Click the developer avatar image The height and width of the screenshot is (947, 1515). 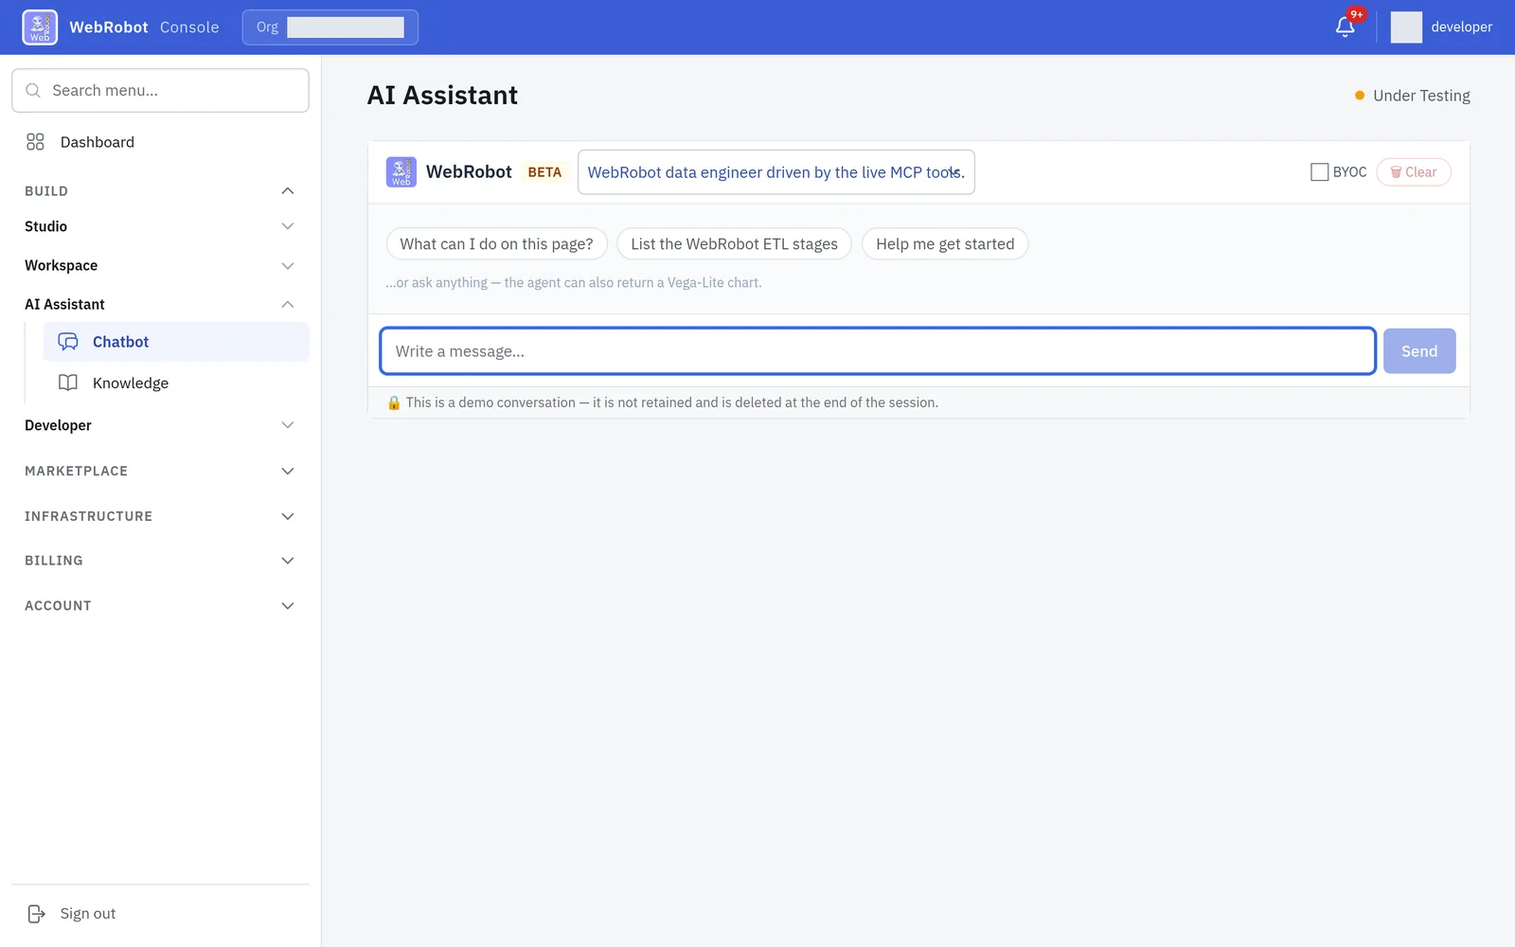[x=1406, y=27]
